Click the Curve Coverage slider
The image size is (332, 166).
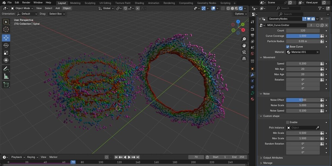(x=303, y=36)
